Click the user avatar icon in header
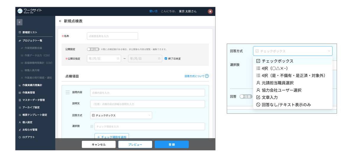Viewport: 355px width, 156px height. [x=210, y=12]
